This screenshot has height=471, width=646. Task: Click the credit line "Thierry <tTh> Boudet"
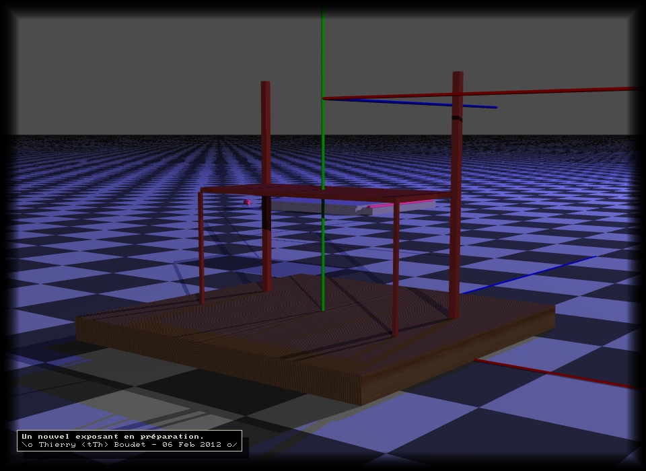click(x=92, y=445)
